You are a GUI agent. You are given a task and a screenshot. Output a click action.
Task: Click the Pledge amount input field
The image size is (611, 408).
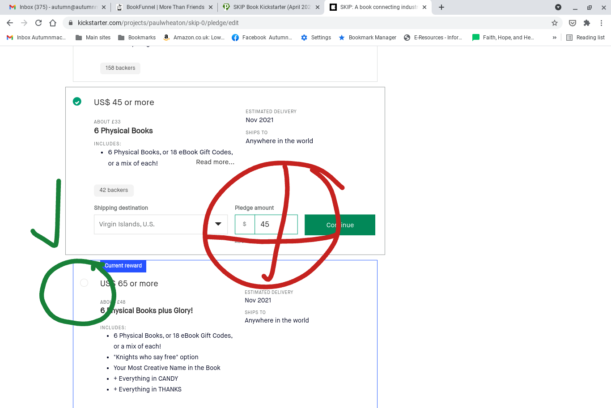[x=275, y=224]
